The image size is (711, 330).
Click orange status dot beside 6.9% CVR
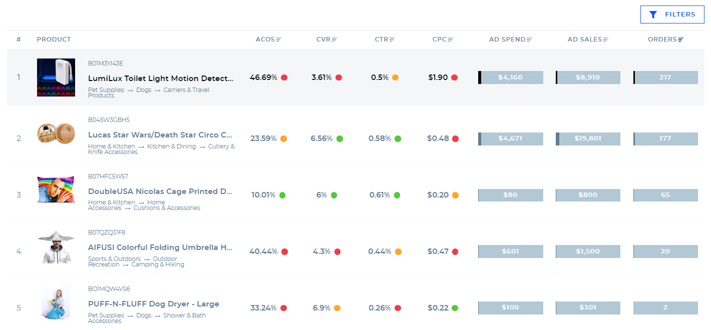point(337,308)
